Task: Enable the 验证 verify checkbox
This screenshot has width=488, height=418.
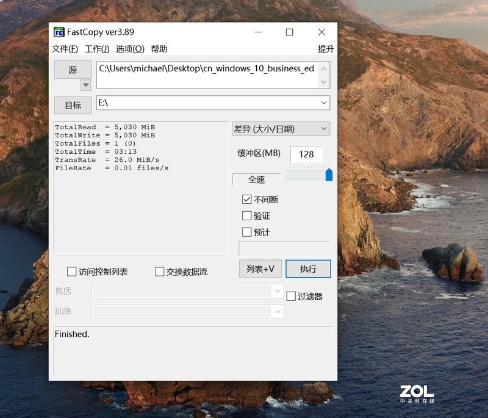Action: (x=247, y=215)
